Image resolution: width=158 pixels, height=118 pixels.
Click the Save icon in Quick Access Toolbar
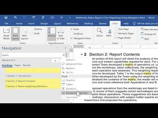[6, 17]
